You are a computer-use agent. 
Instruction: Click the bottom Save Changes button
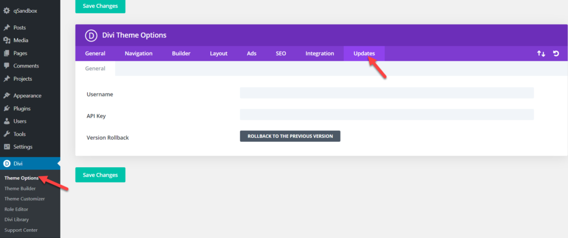pyautogui.click(x=100, y=175)
